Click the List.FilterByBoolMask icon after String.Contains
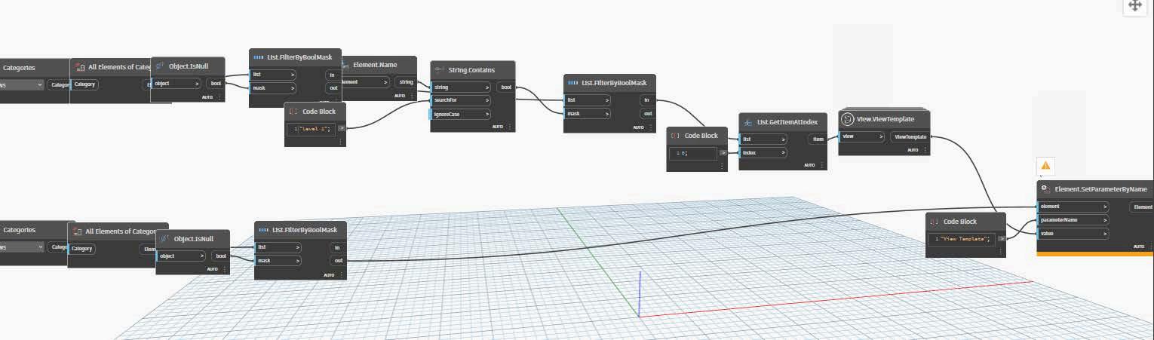 pos(574,83)
